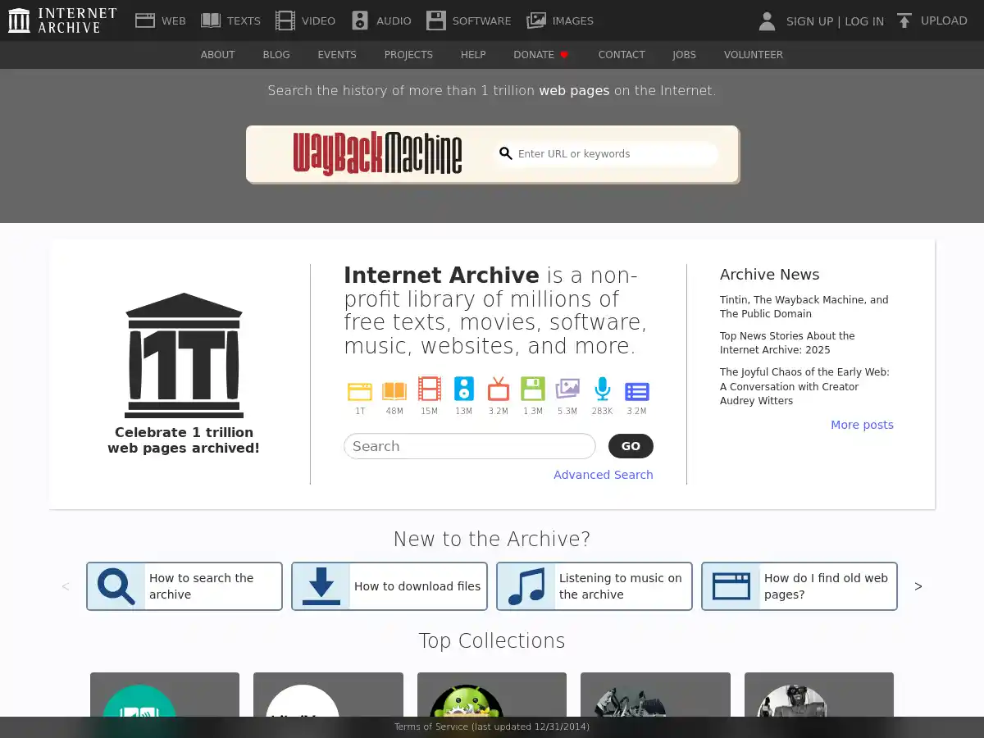This screenshot has height=738, width=984.
Task: Open the ABOUT menu item
Action: [217, 54]
